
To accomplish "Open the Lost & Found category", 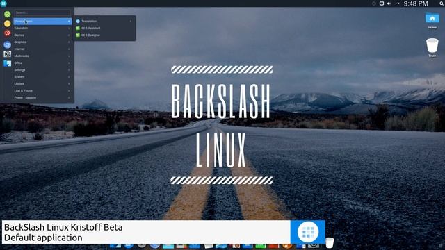I will point(42,91).
